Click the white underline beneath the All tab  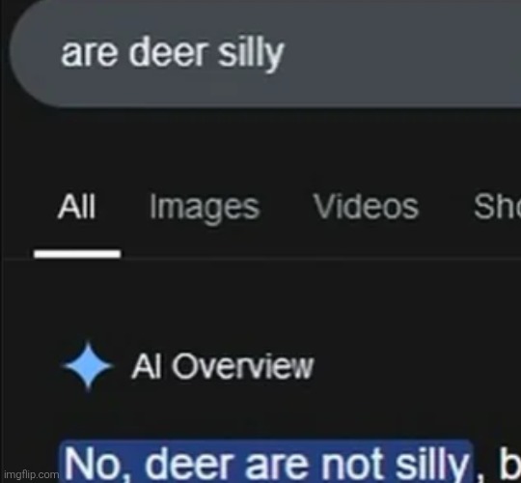77,254
